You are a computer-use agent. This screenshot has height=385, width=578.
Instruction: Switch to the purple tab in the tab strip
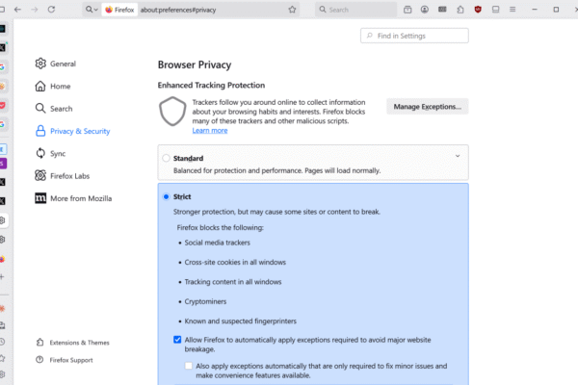point(3,164)
